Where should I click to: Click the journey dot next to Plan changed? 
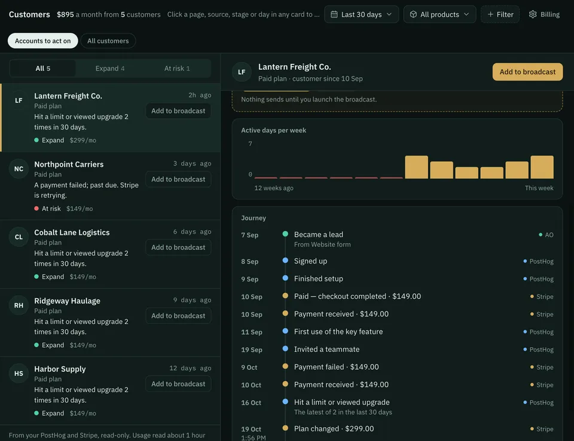(x=285, y=428)
